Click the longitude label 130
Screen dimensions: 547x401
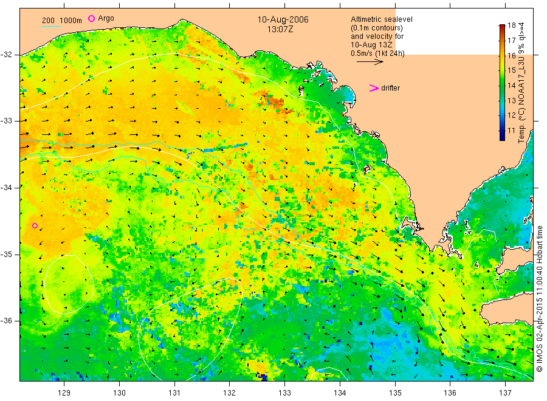click(x=119, y=393)
